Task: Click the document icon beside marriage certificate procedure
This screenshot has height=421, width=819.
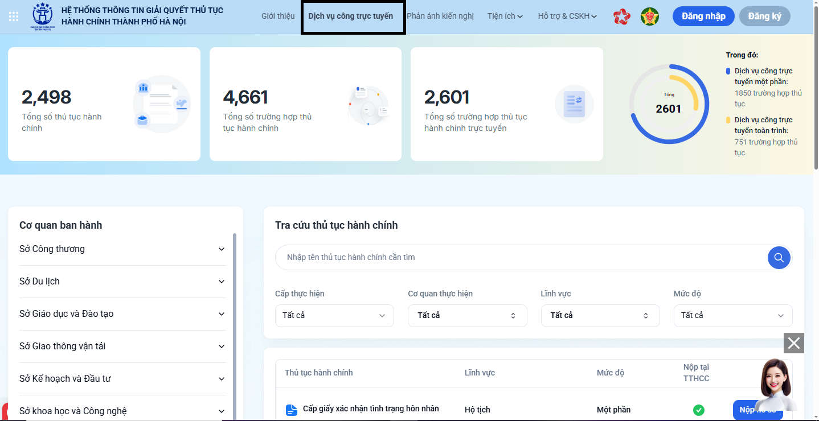Action: click(x=292, y=410)
